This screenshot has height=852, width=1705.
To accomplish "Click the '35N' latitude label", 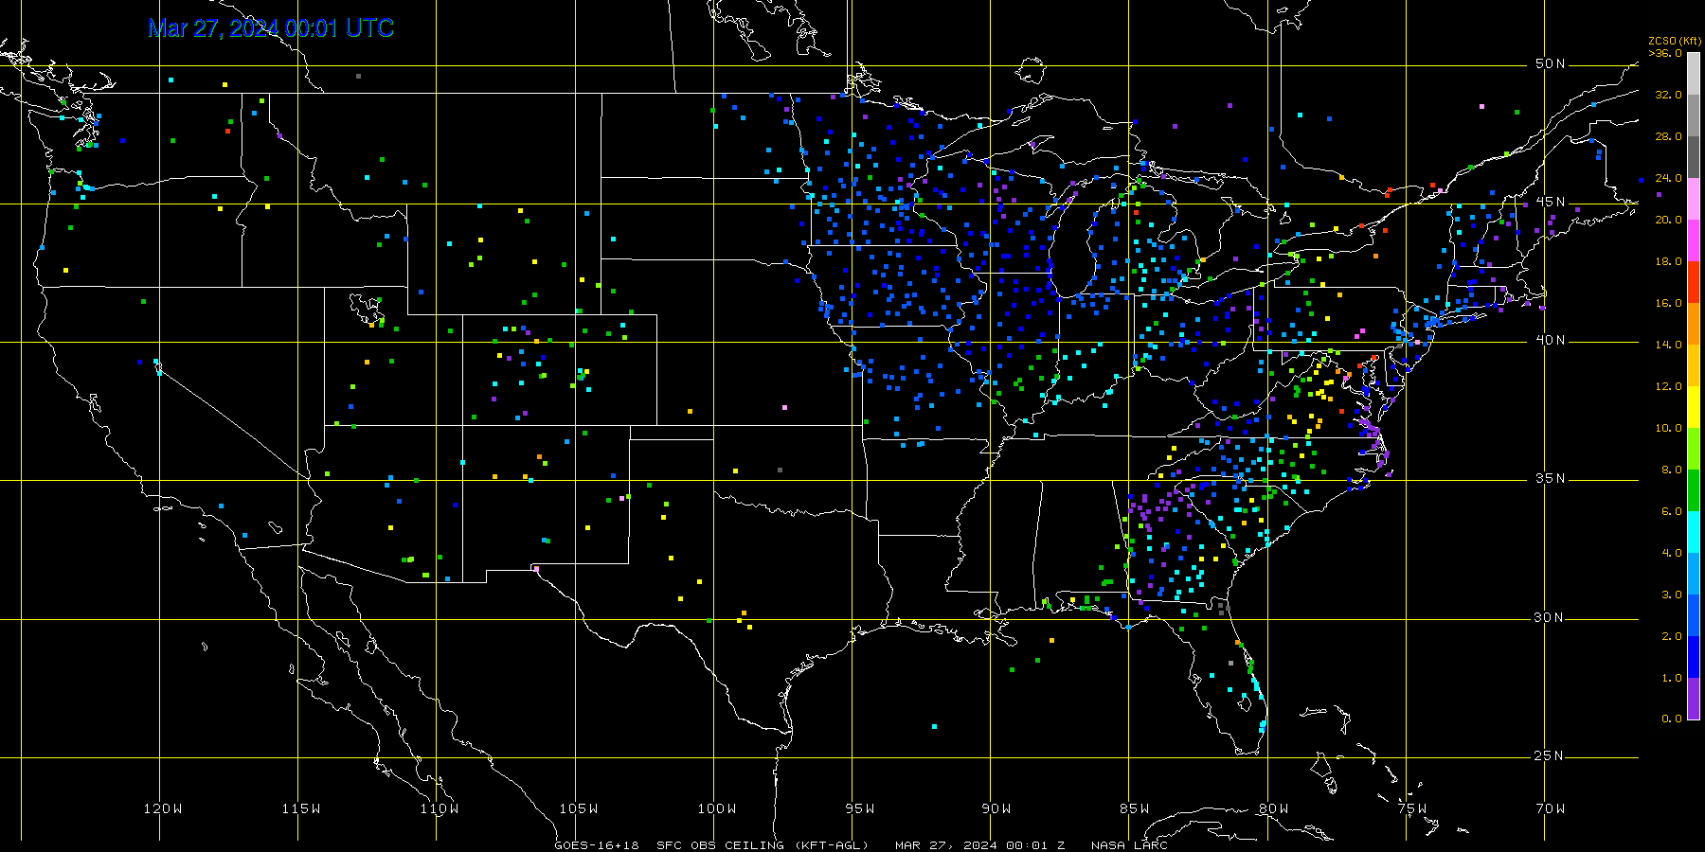I will [x=1551, y=479].
